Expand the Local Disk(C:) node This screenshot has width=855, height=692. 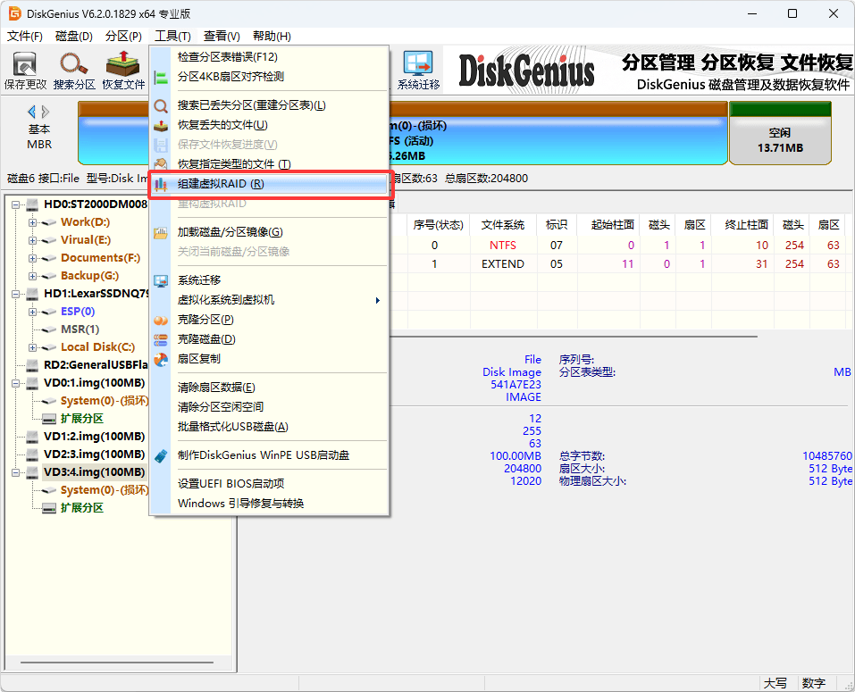(33, 347)
